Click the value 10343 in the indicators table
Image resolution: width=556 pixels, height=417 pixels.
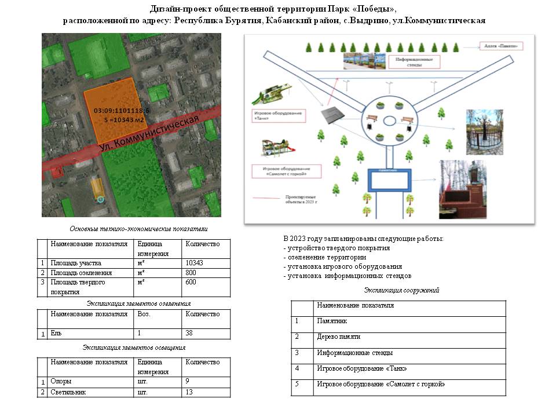[195, 263]
